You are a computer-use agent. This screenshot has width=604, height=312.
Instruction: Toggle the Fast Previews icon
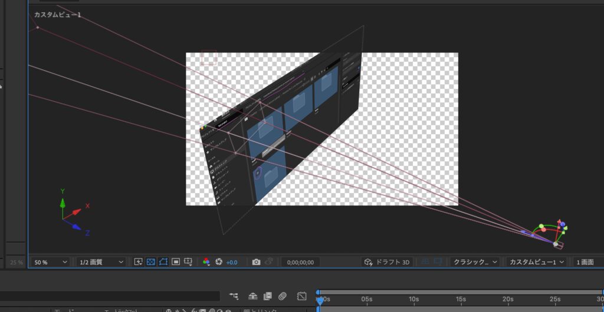click(x=138, y=262)
